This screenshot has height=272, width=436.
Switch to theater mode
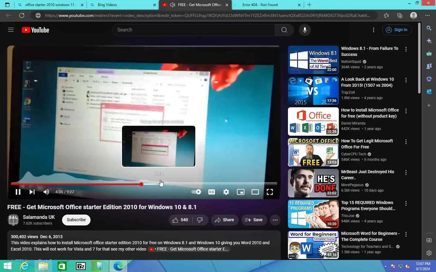tap(255, 192)
